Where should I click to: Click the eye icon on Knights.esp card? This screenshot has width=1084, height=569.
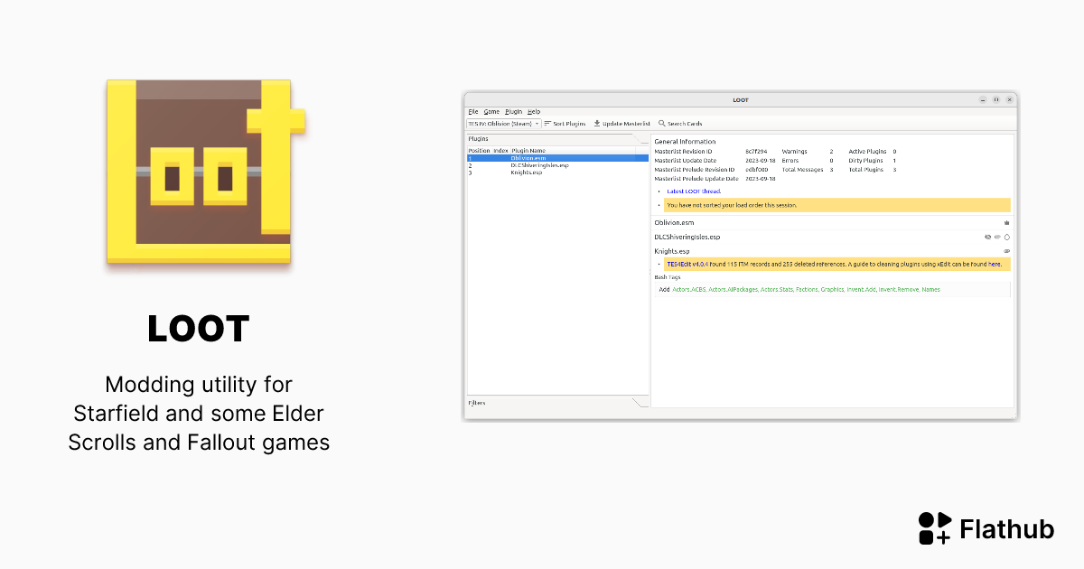[1006, 251]
